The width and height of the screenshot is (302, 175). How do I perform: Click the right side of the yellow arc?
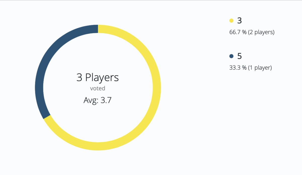(157, 88)
